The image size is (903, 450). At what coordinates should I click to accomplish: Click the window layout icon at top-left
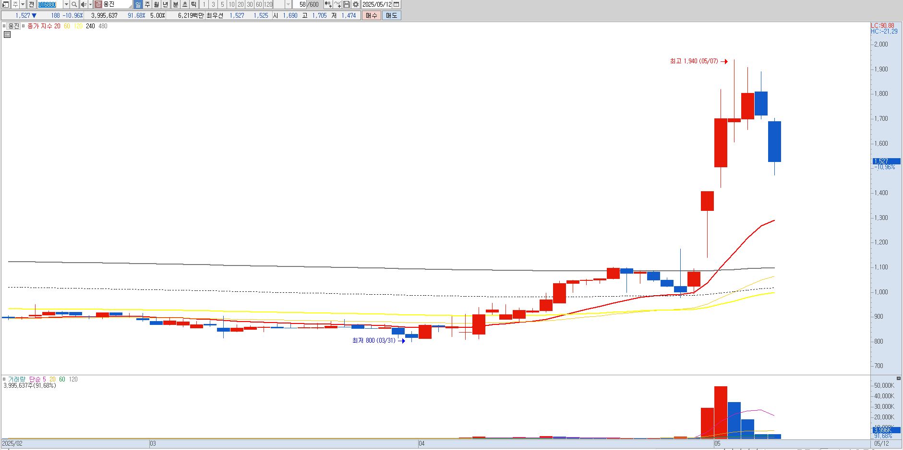coord(6,4)
